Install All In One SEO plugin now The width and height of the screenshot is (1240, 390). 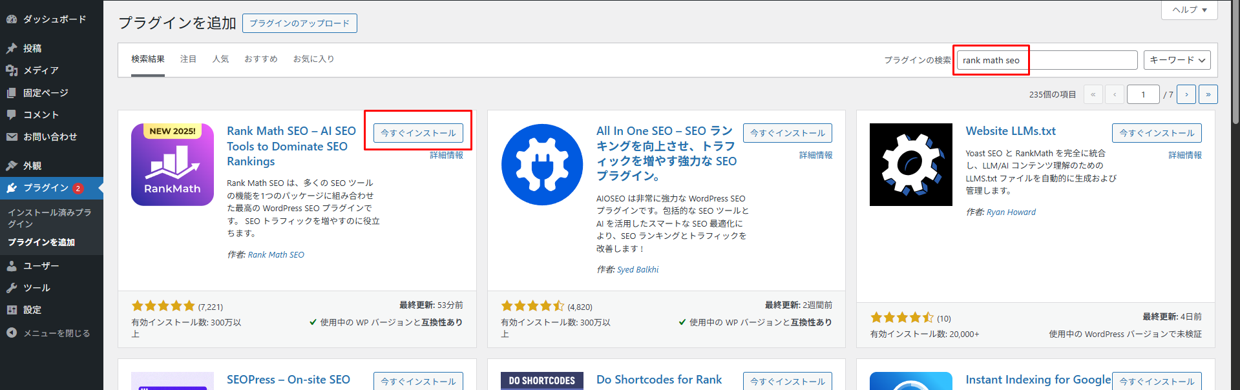click(788, 133)
